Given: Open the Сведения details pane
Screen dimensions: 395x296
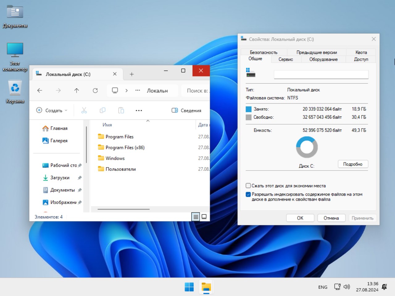Looking at the screenshot, I should [x=186, y=110].
